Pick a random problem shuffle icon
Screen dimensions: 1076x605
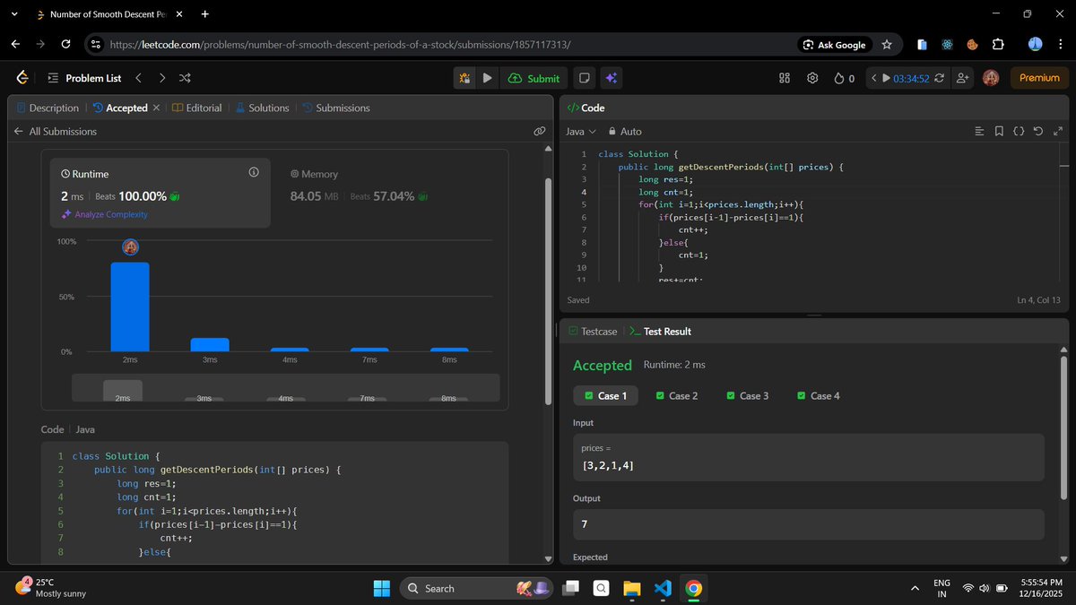coord(185,78)
